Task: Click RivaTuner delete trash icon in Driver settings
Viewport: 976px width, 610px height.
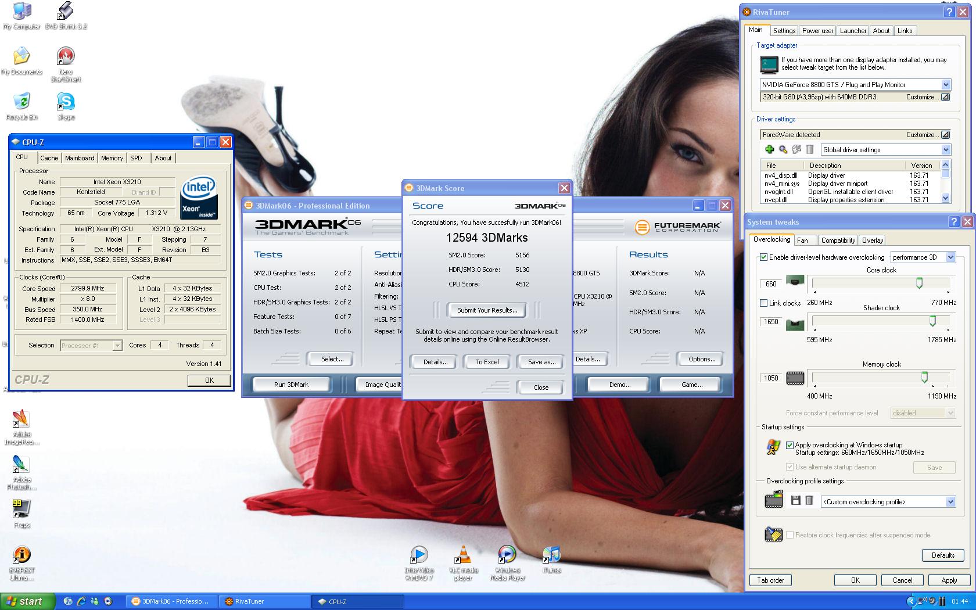Action: (810, 149)
